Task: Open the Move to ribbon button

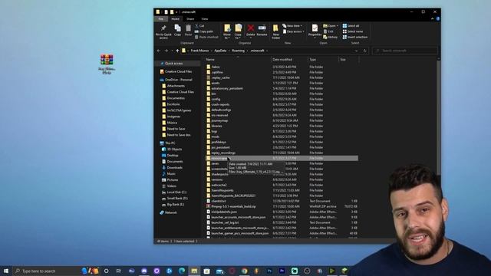Action: (x=227, y=31)
